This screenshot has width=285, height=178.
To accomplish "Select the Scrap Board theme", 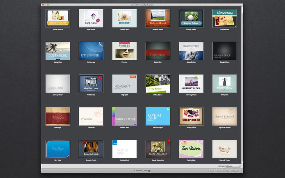I will point(191,116).
